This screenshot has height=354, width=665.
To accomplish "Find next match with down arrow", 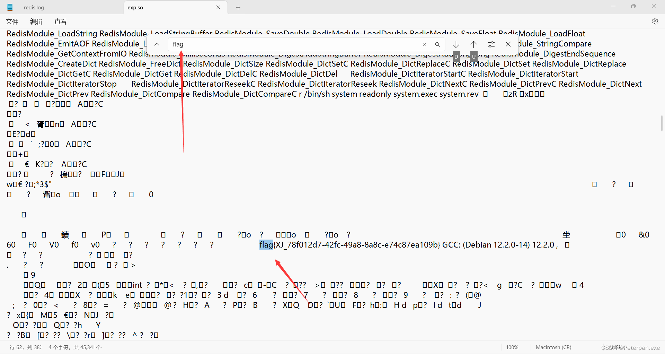I will 456,44.
